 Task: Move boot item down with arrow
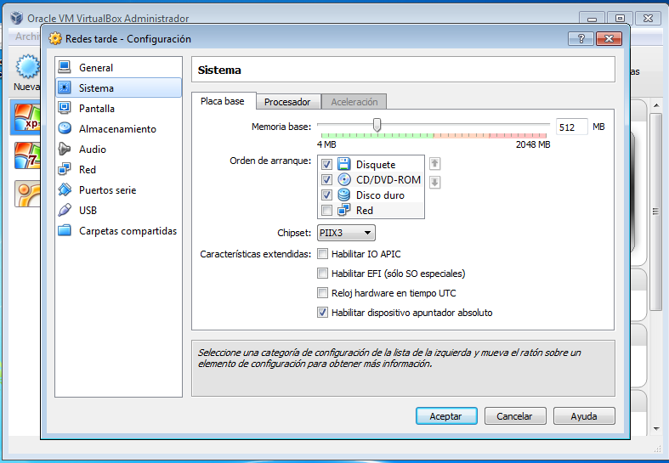click(434, 183)
